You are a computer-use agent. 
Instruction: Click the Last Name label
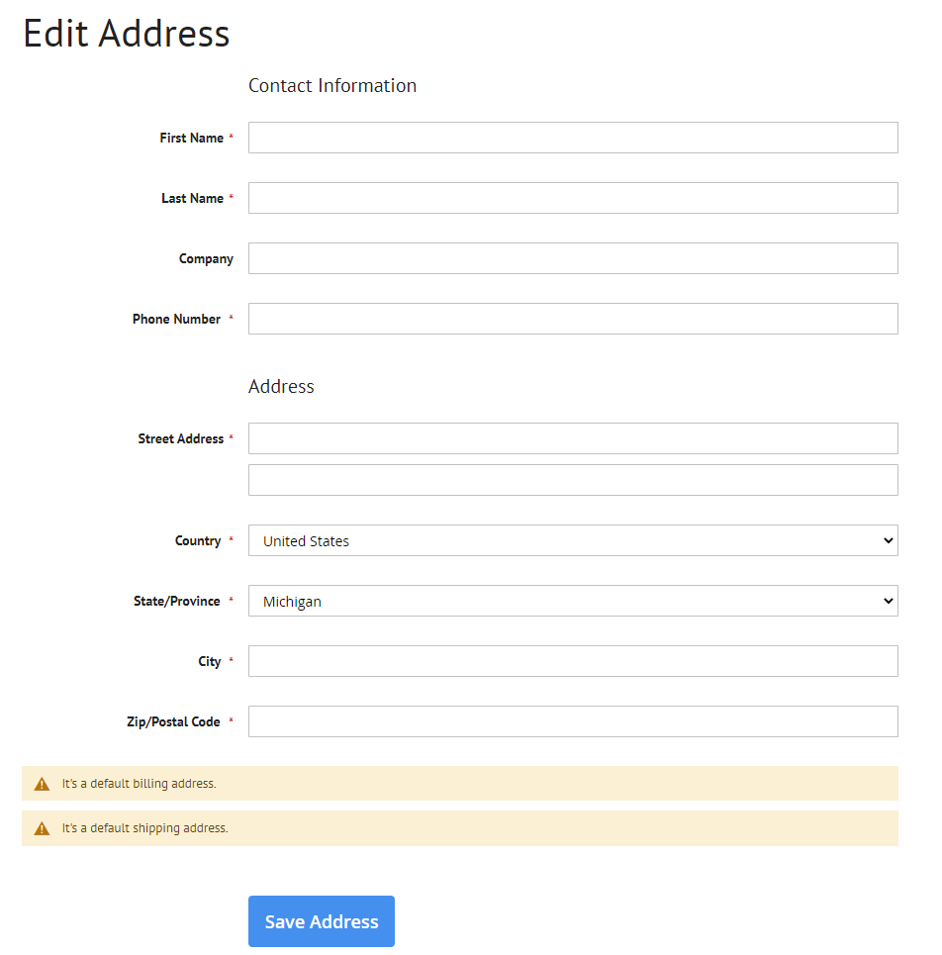tap(192, 198)
